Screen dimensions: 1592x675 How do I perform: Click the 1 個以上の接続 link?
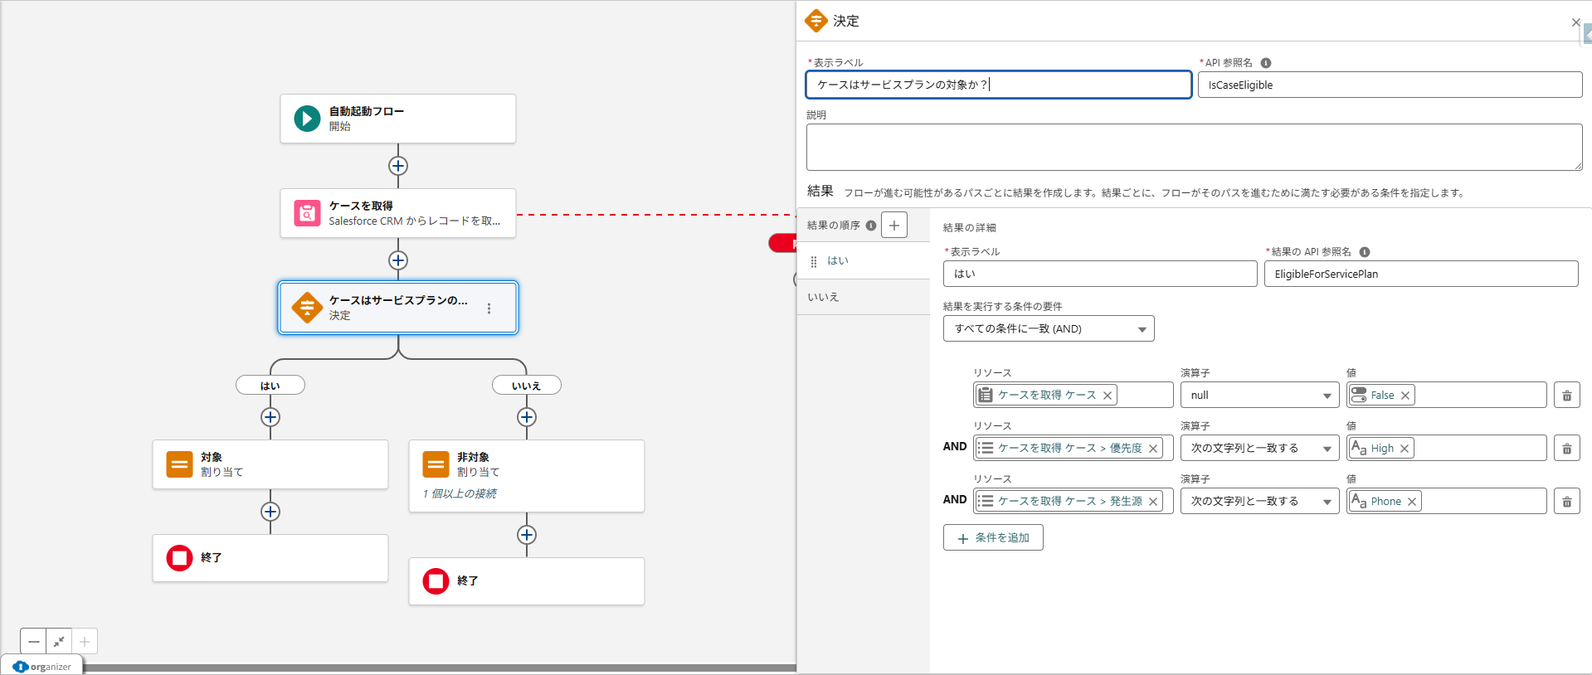pos(460,493)
